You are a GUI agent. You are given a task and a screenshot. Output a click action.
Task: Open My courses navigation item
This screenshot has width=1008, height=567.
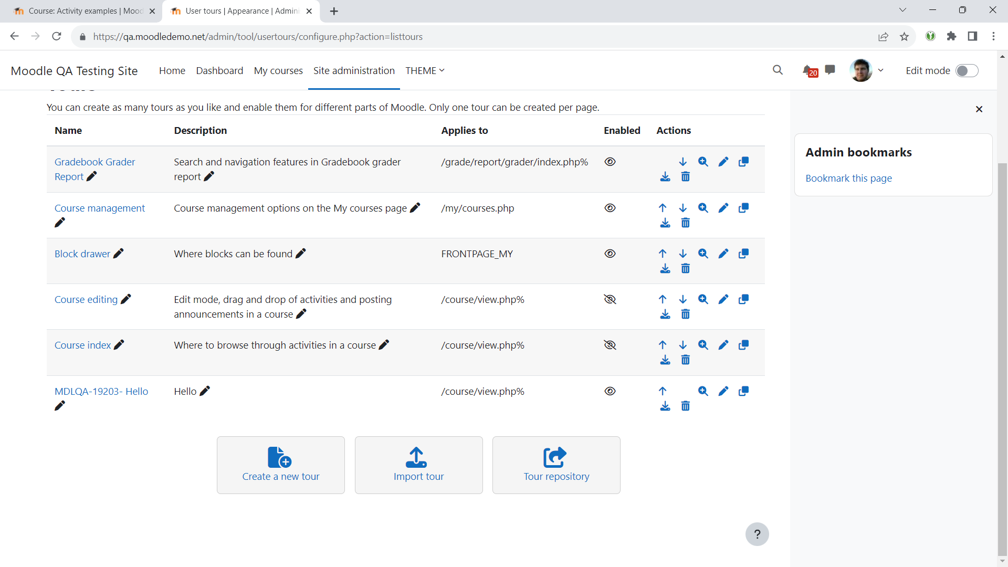[278, 71]
